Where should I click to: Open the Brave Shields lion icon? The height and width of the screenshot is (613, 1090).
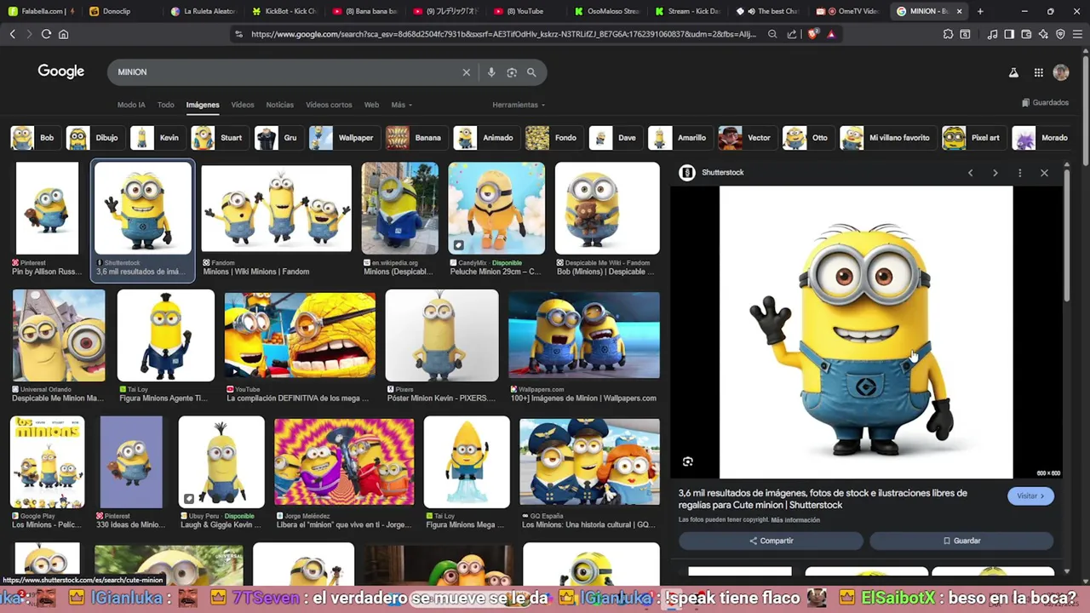813,34
